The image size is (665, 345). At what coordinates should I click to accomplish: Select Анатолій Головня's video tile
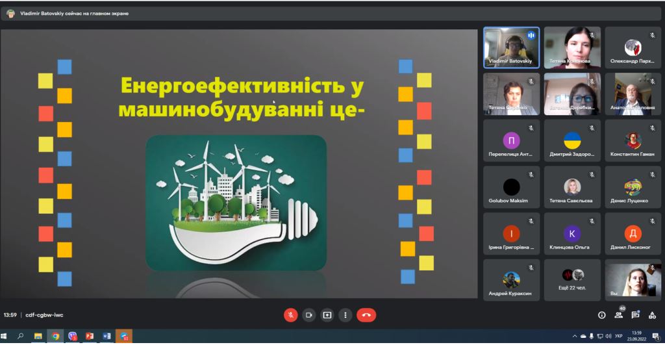click(x=633, y=94)
